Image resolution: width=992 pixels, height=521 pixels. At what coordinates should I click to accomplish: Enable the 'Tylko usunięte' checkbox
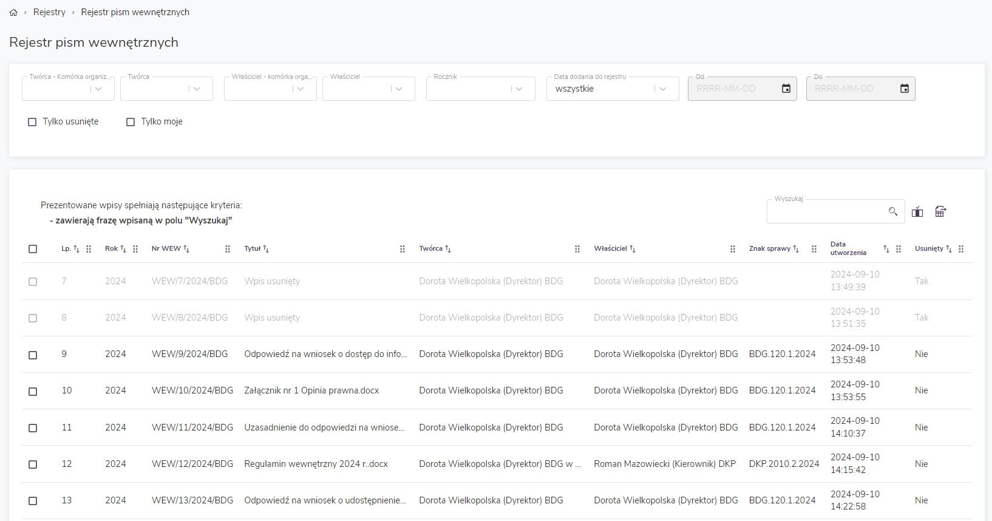click(x=33, y=122)
